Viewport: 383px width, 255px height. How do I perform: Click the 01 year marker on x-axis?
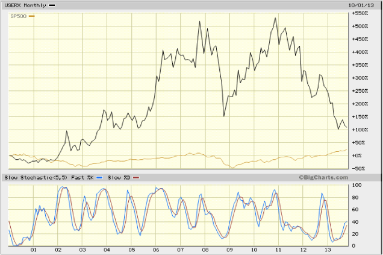pos(34,250)
